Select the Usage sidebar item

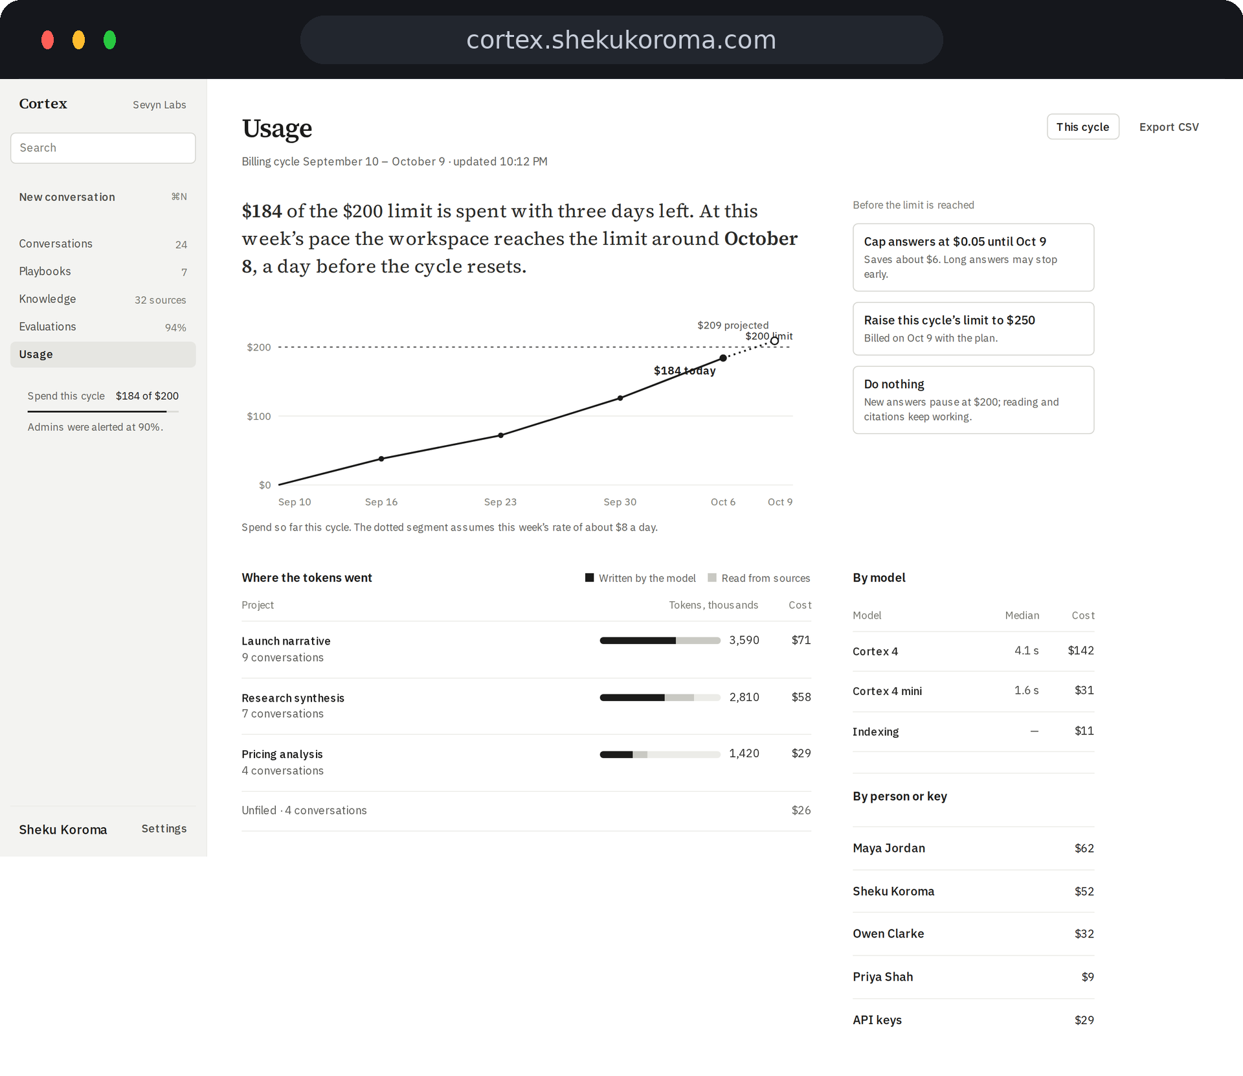[x=103, y=354]
